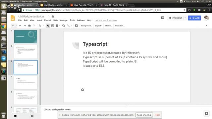Viewport: 212px width, 119px height.
Task: Click the Stop sharing button
Action: click(144, 115)
